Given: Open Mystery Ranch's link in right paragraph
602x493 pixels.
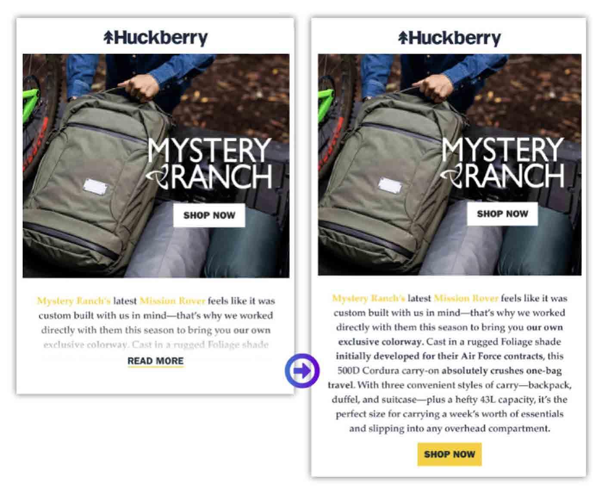Looking at the screenshot, I should [x=369, y=298].
